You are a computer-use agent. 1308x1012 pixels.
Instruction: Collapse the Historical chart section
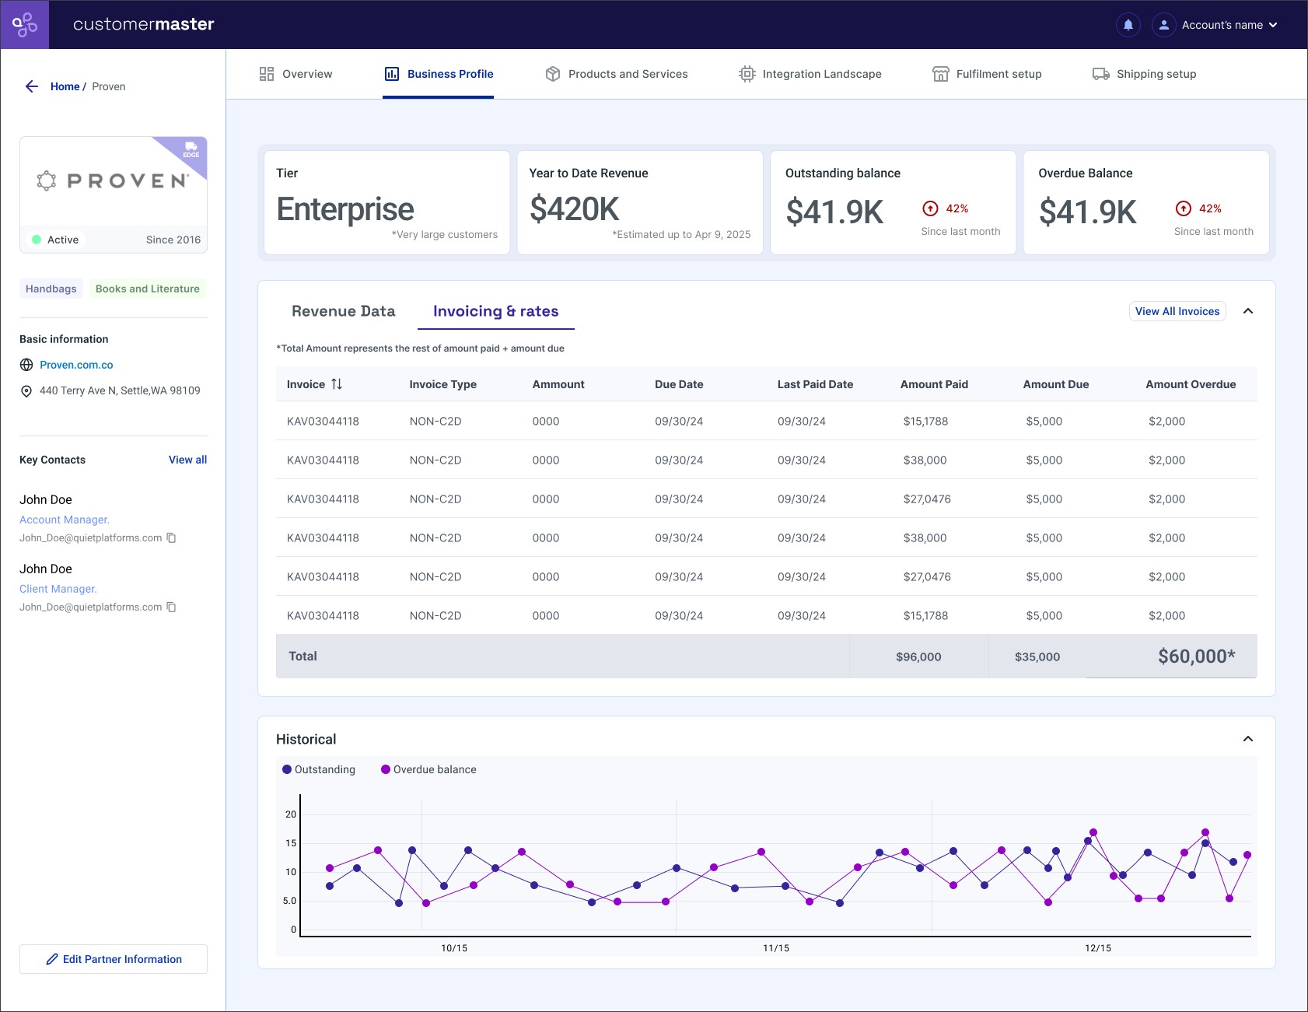pos(1248,739)
